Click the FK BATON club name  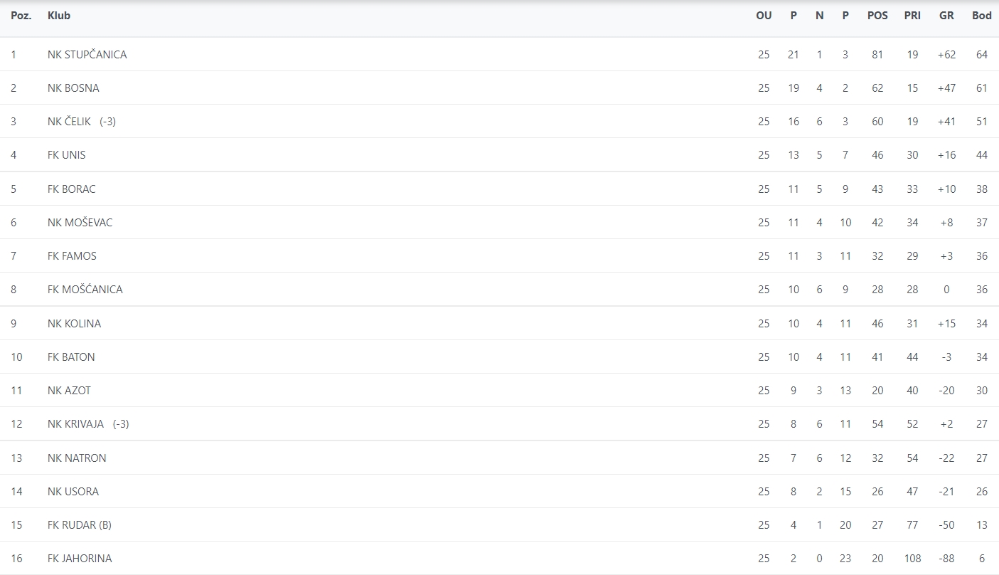pyautogui.click(x=71, y=357)
